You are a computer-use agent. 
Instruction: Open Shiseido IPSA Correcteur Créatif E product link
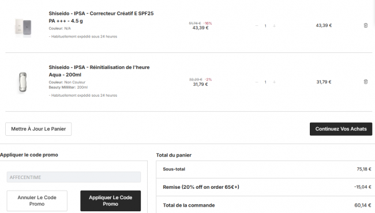point(101,17)
